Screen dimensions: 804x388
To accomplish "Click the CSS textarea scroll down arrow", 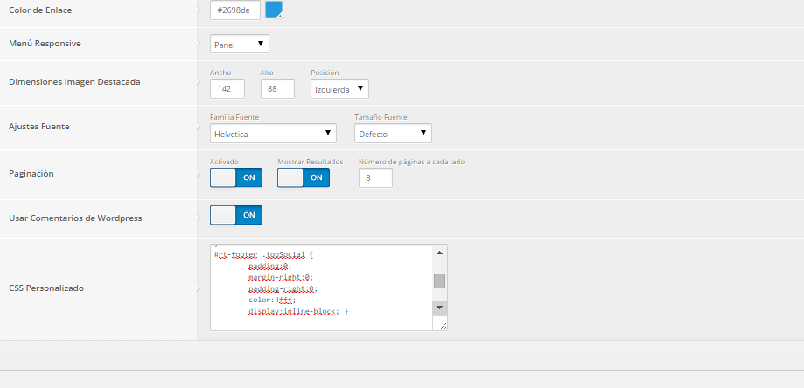I will coord(439,308).
